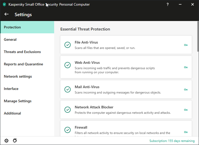Click the Firewall checkmark status icon

67,130
